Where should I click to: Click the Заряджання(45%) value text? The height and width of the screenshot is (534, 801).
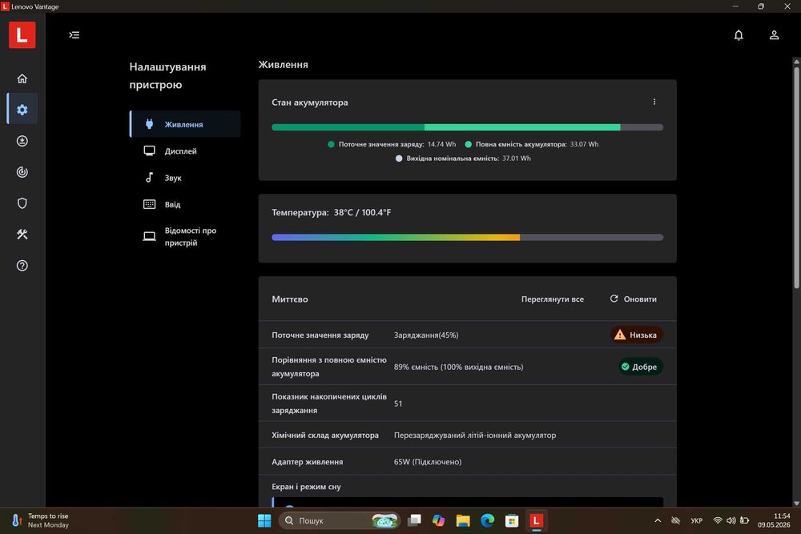[x=426, y=335]
